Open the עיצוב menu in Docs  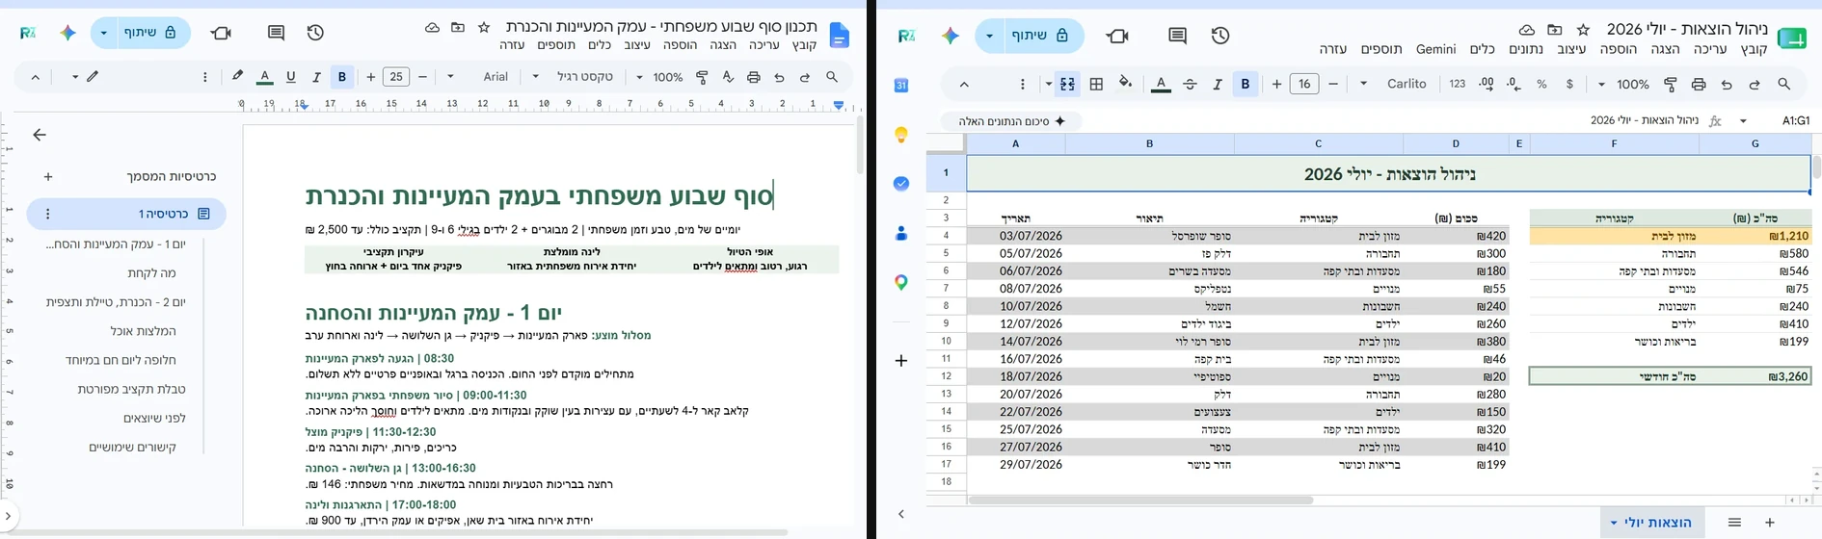pyautogui.click(x=637, y=45)
